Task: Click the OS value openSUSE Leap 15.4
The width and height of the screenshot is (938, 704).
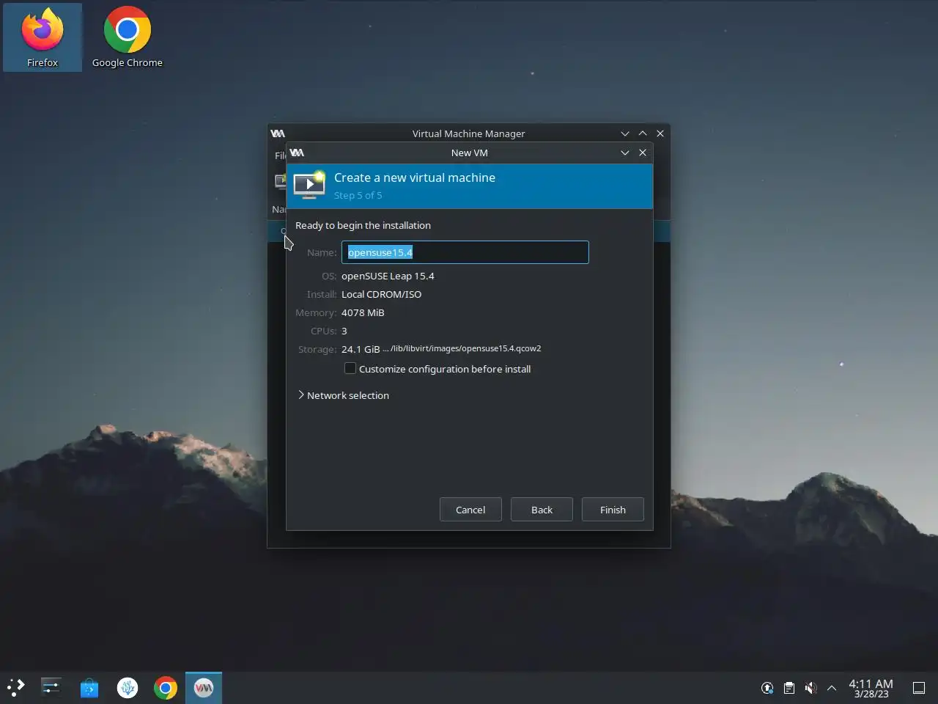Action: (388, 276)
